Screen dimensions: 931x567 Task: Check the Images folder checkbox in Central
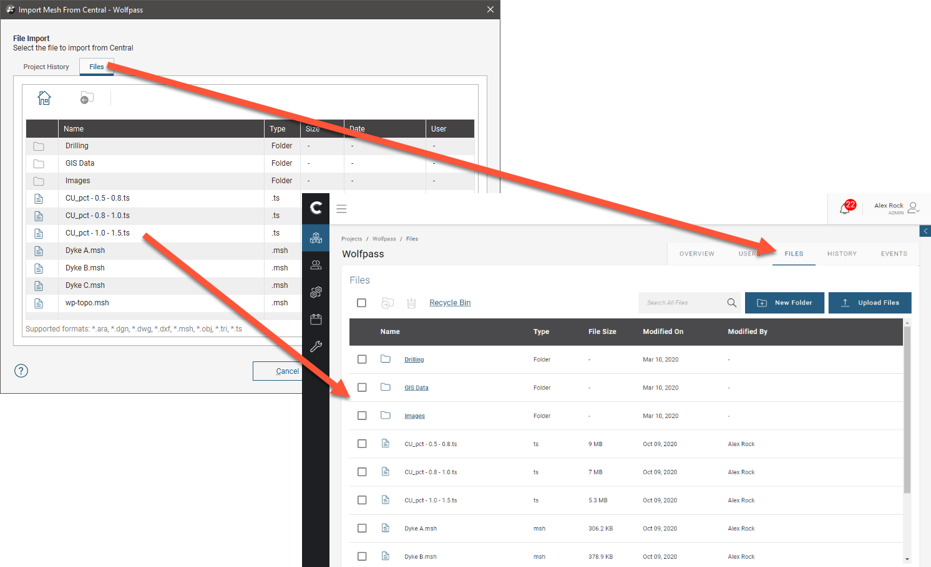click(x=362, y=416)
